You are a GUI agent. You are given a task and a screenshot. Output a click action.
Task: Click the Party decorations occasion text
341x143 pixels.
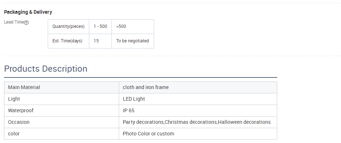143,122
